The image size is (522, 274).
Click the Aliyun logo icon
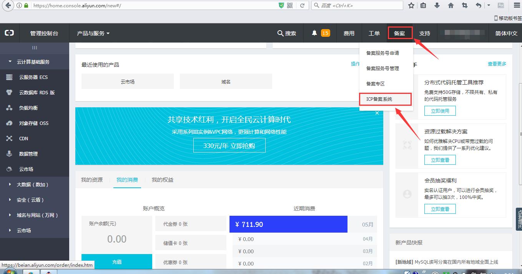[9, 33]
